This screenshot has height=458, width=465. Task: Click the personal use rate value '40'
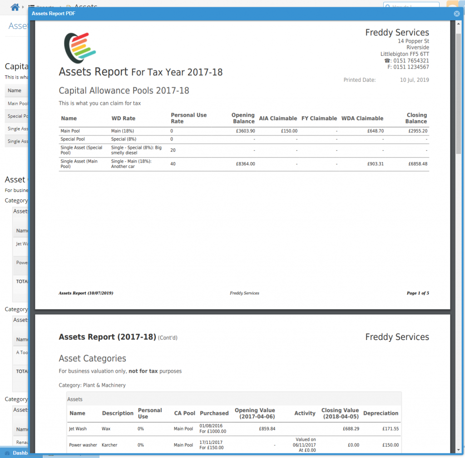pyautogui.click(x=173, y=163)
